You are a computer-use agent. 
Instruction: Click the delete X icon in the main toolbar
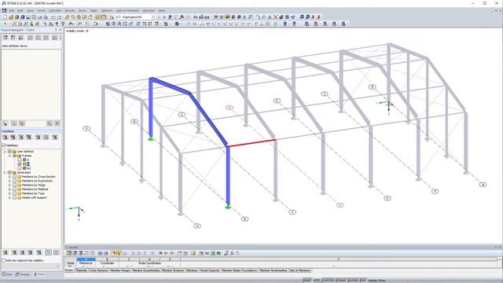click(275, 17)
